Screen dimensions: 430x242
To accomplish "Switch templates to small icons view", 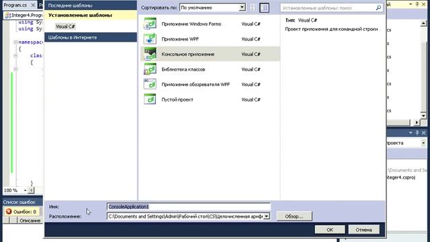I will tap(253, 7).
